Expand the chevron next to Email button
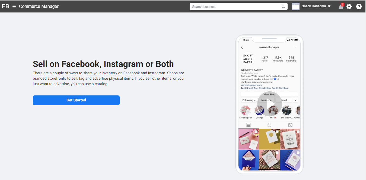Viewport: 366px width, 180px height. coord(295,100)
